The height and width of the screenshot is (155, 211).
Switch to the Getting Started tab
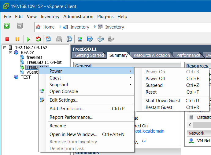click(x=89, y=55)
